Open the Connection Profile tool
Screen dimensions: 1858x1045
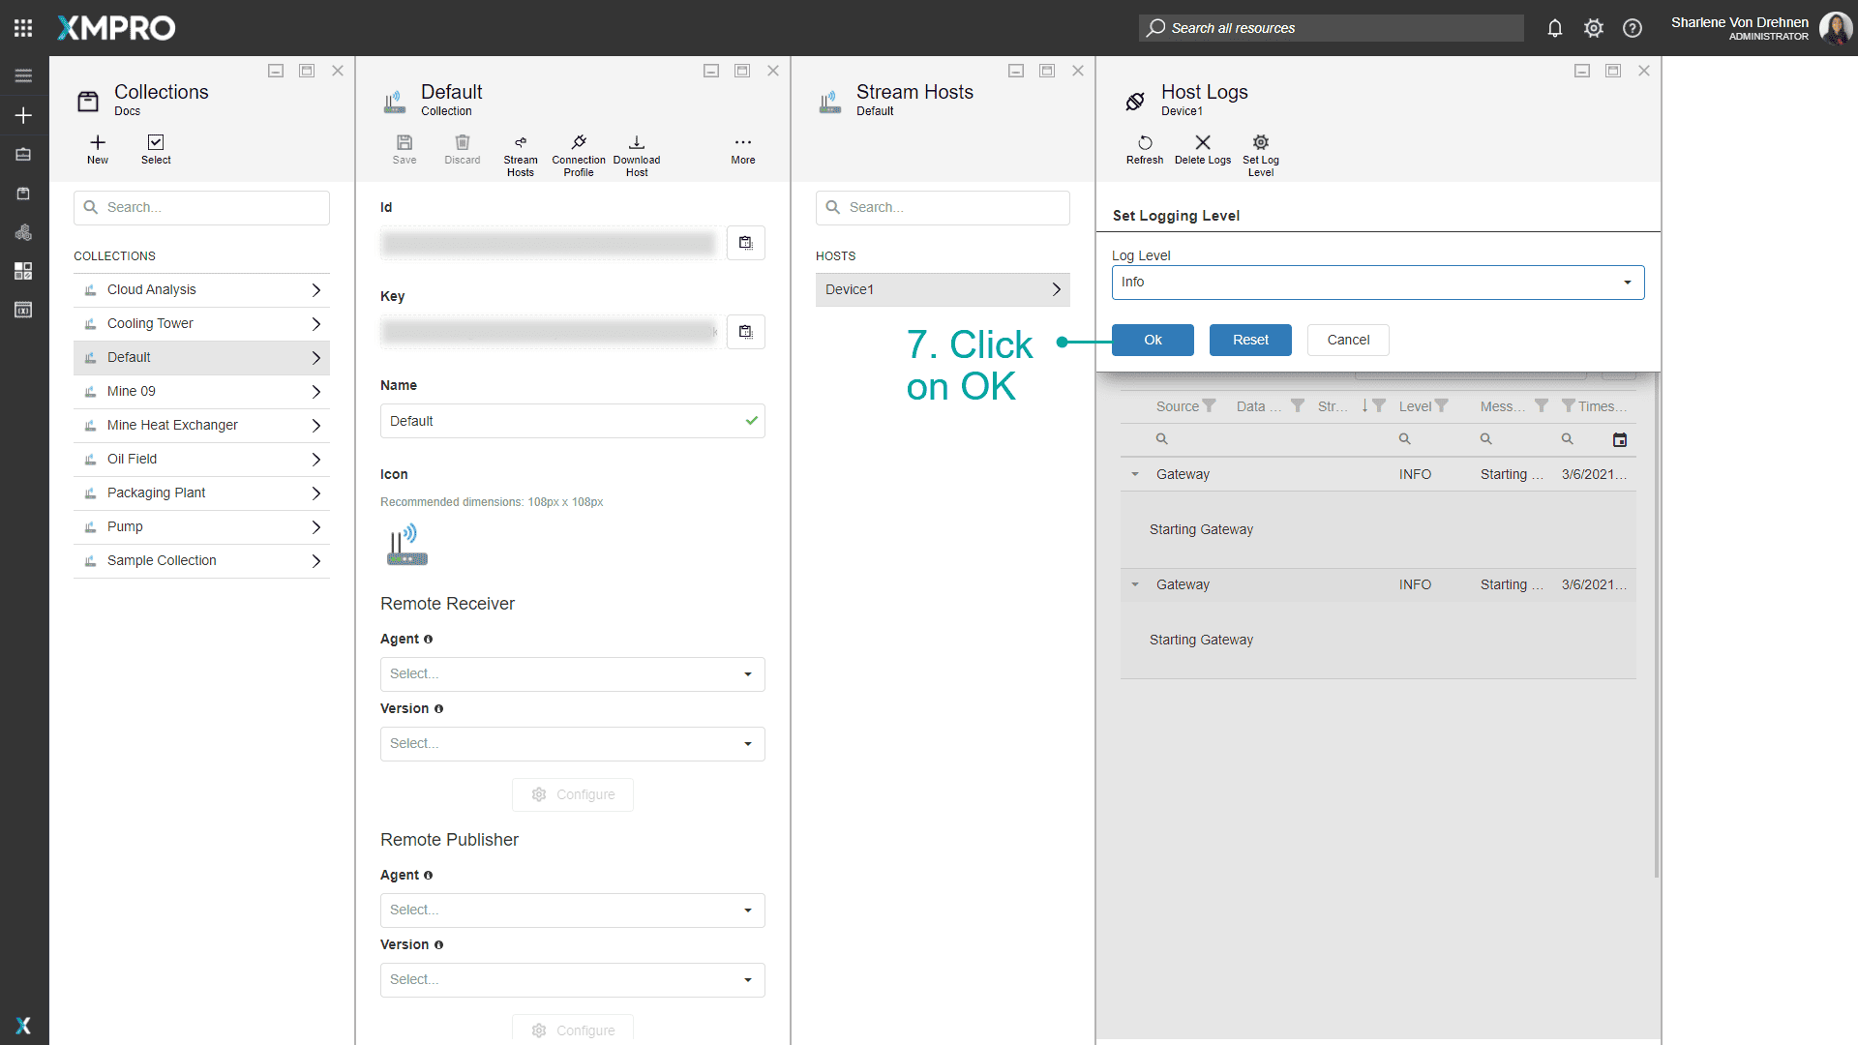pos(579,143)
